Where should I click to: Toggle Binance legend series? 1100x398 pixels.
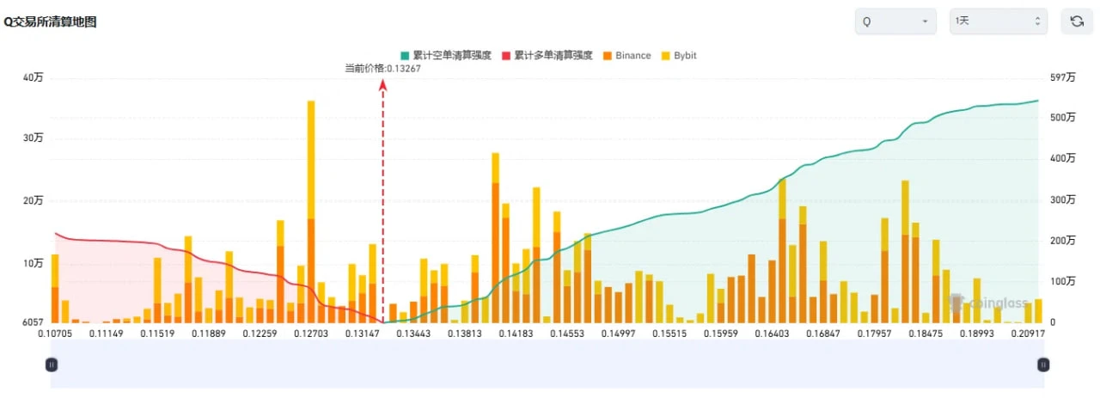click(x=626, y=55)
